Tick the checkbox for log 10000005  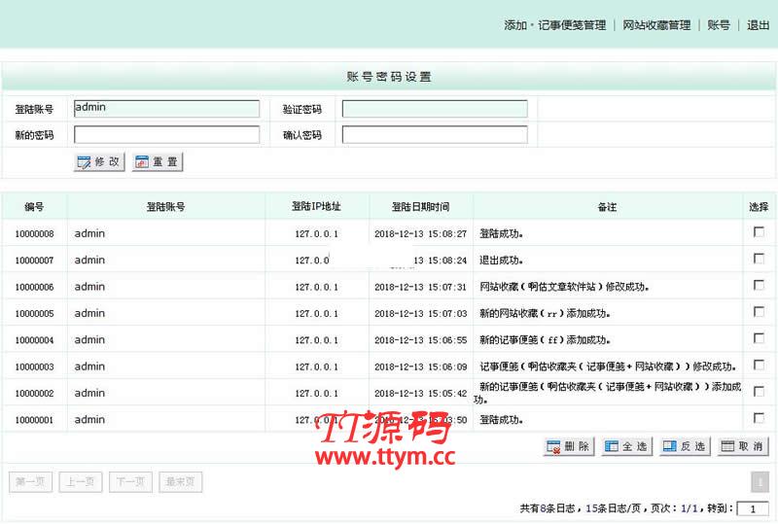tap(759, 311)
